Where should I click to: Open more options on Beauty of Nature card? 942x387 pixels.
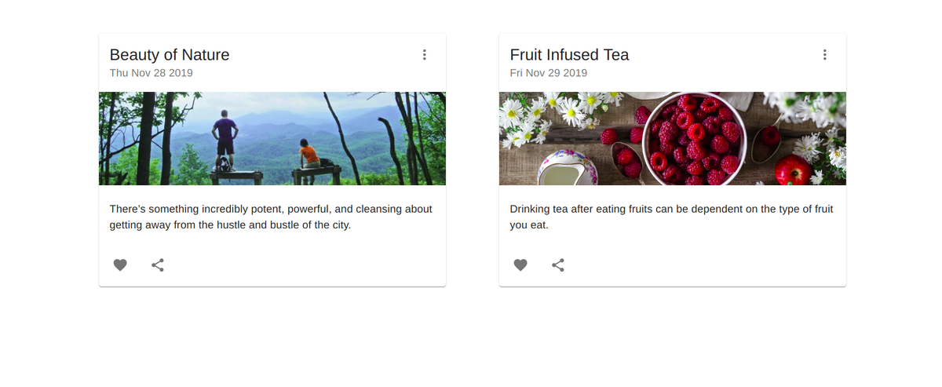424,55
